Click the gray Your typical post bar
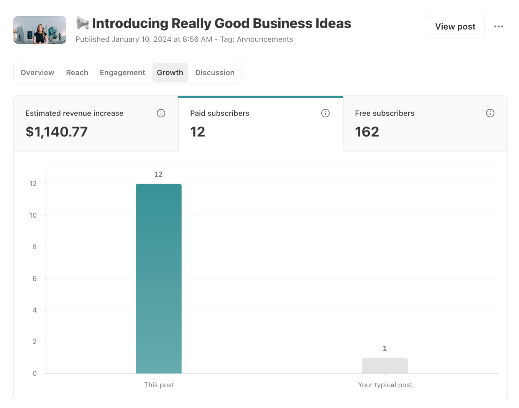This screenshot has width=519, height=408. pyautogui.click(x=384, y=365)
